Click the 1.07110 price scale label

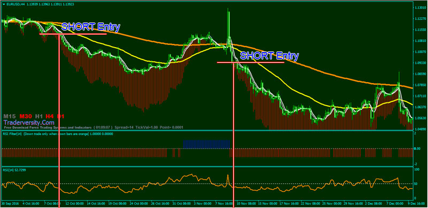tap(421, 96)
